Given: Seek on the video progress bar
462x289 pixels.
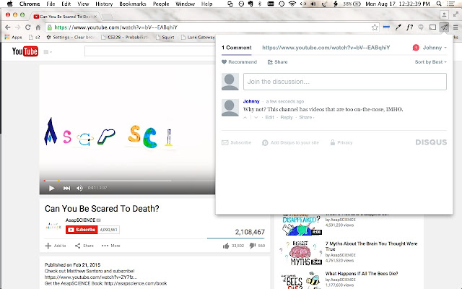Looking at the screenshot, I should [108, 181].
